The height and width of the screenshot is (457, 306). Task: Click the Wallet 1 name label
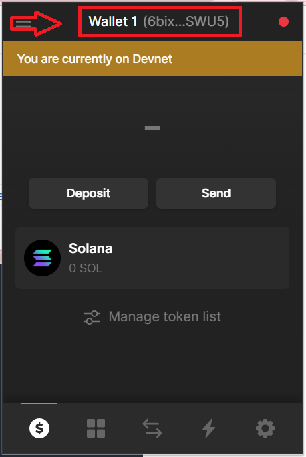[113, 21]
